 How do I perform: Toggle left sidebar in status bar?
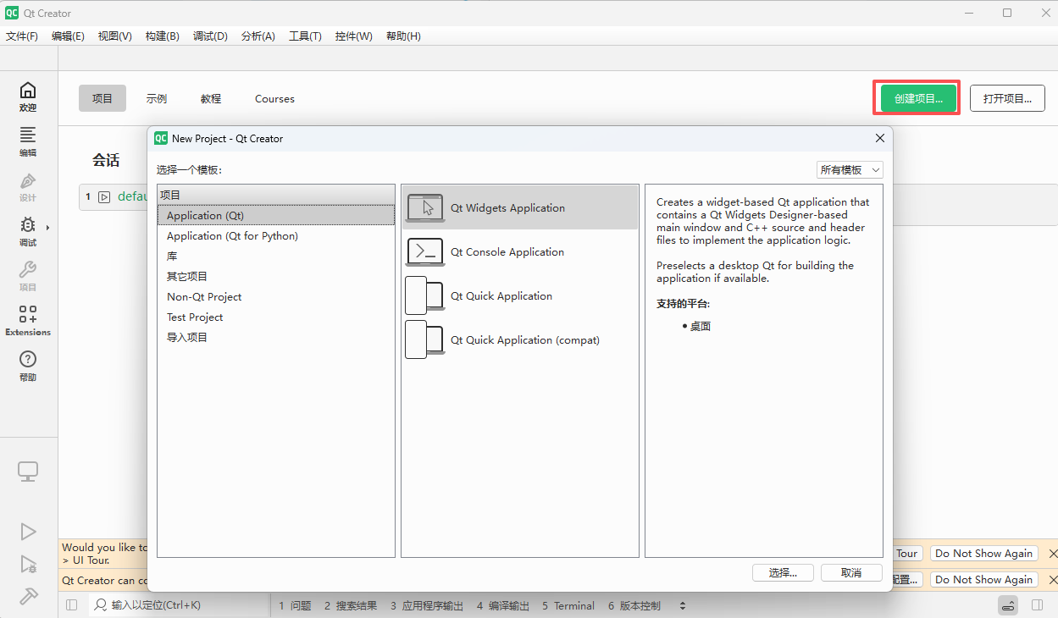(71, 605)
